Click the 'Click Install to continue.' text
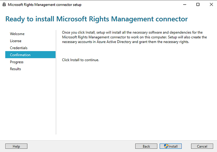Screen dimensions: 217x152 tap(80, 60)
